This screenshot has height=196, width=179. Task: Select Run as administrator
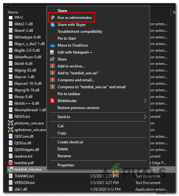75,18
